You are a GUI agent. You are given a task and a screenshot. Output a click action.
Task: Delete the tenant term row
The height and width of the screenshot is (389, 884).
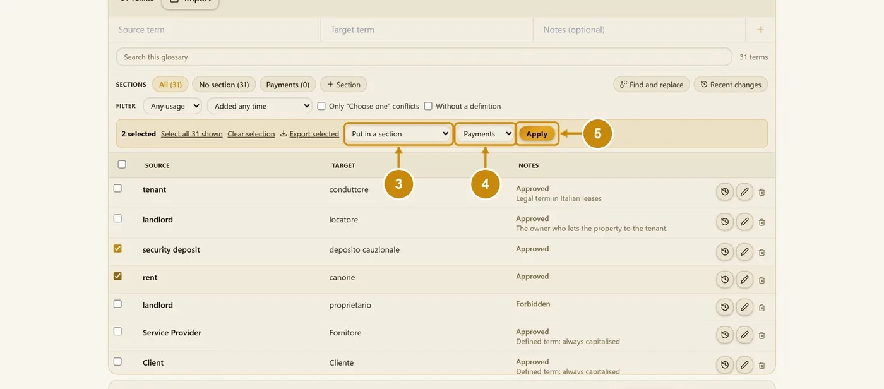(x=762, y=192)
